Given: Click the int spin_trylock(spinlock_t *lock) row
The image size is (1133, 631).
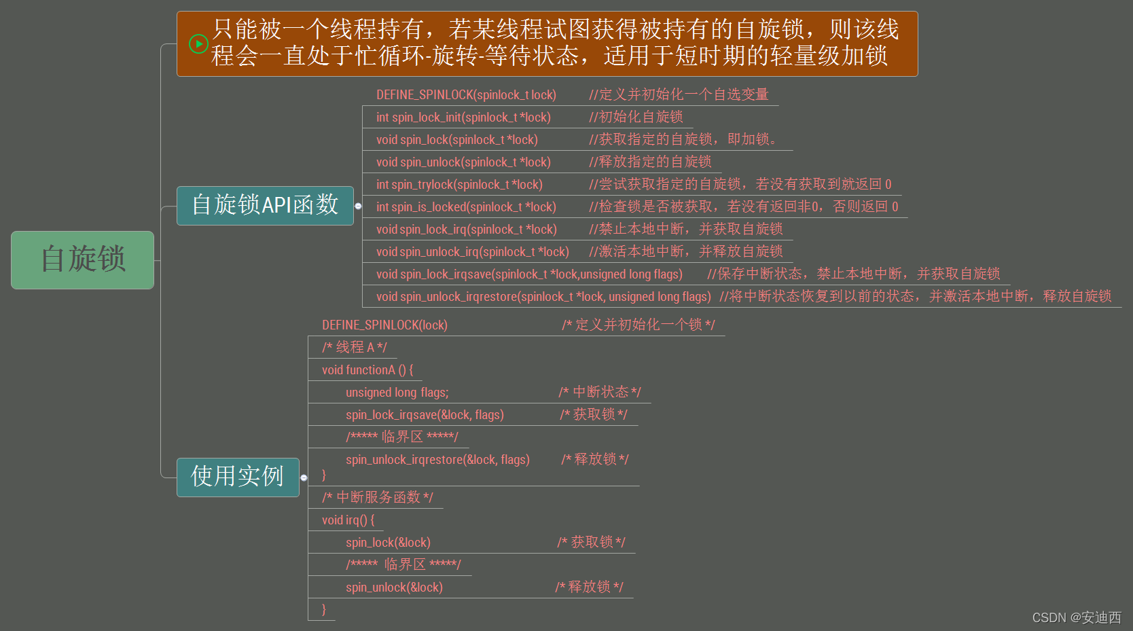Looking at the screenshot, I should (x=632, y=184).
